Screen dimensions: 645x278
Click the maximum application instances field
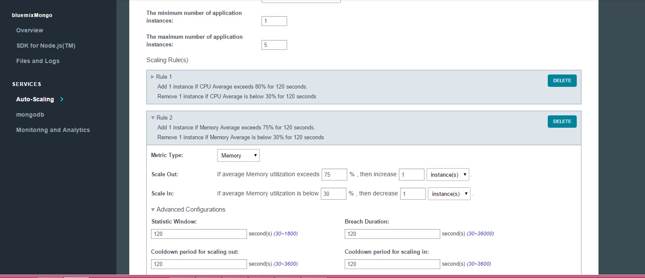pyautogui.click(x=274, y=45)
